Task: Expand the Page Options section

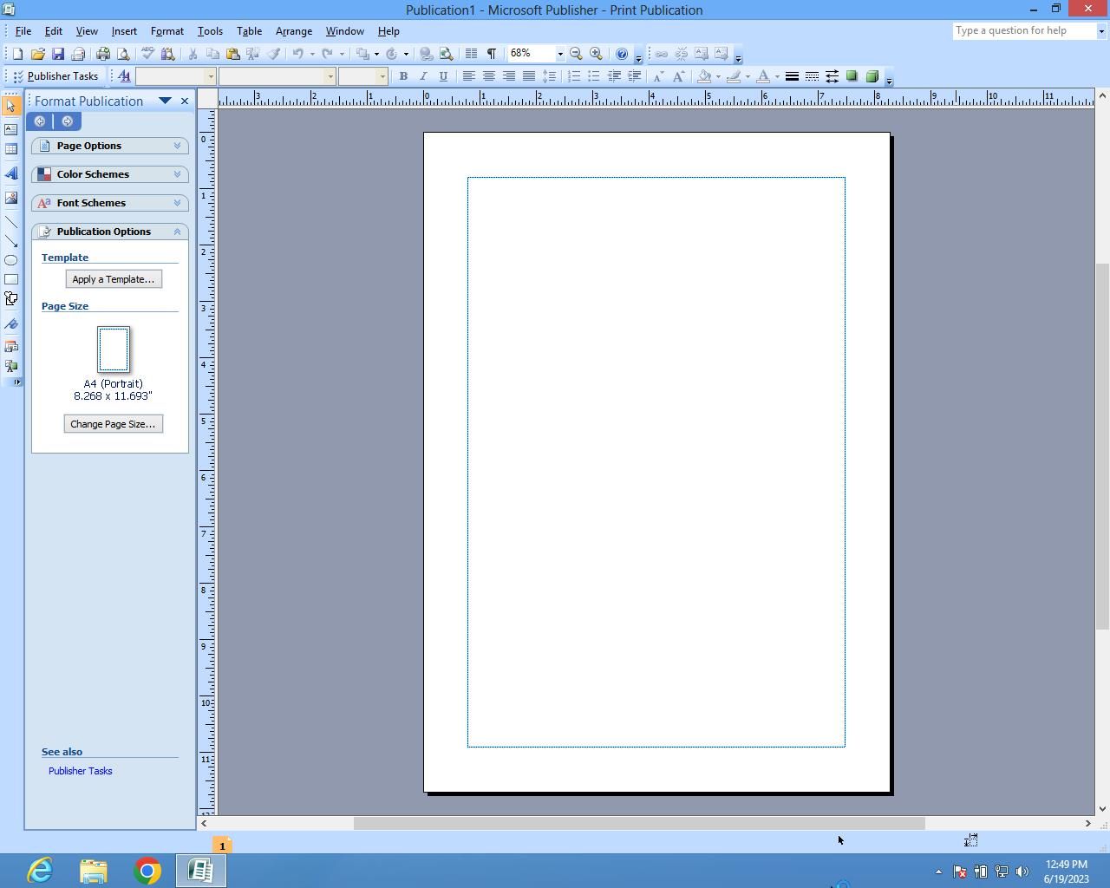Action: click(x=110, y=146)
